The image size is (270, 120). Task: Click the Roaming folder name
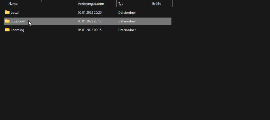(x=17, y=30)
